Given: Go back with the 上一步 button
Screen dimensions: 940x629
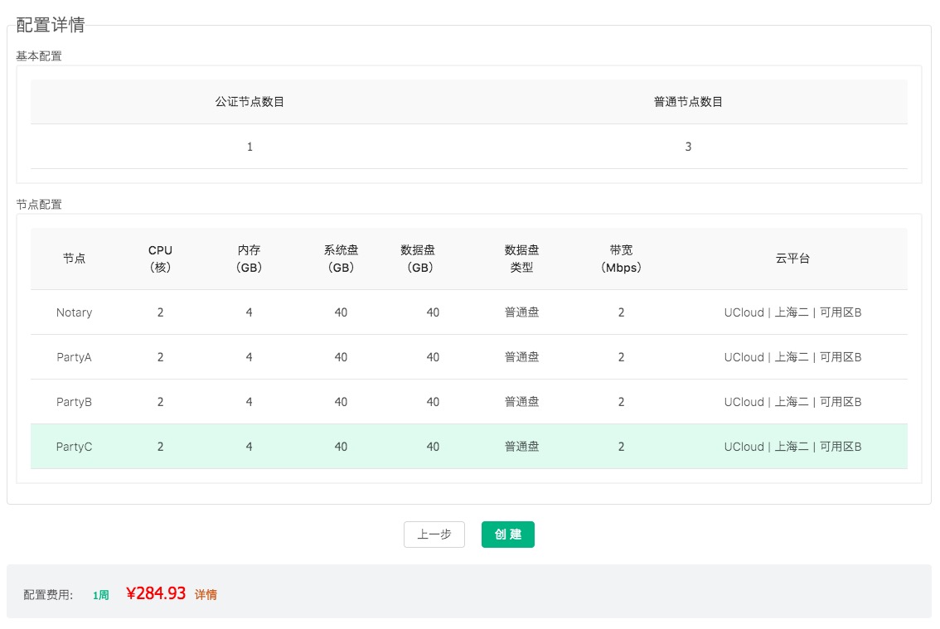Looking at the screenshot, I should click(x=434, y=535).
